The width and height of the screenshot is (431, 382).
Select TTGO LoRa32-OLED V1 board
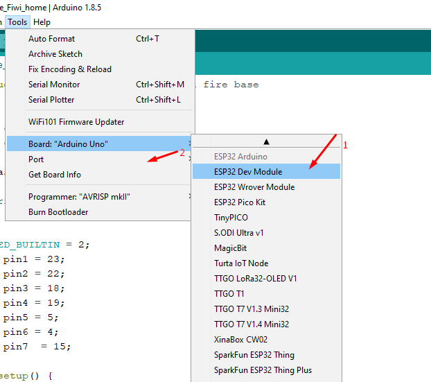266,279
